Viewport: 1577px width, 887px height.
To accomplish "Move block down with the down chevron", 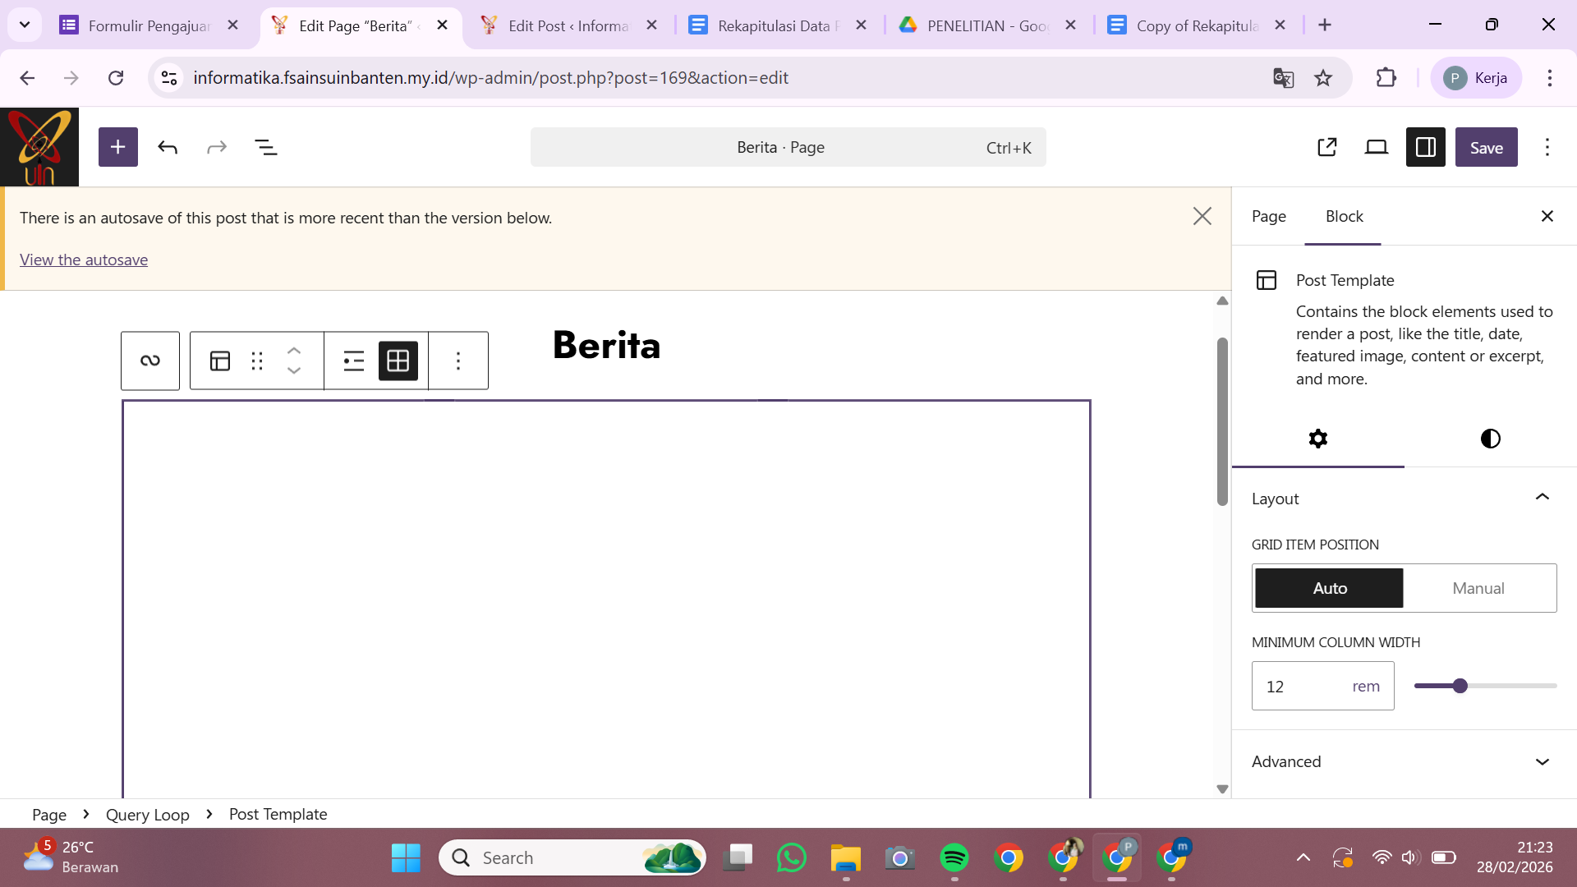I will coord(294,371).
